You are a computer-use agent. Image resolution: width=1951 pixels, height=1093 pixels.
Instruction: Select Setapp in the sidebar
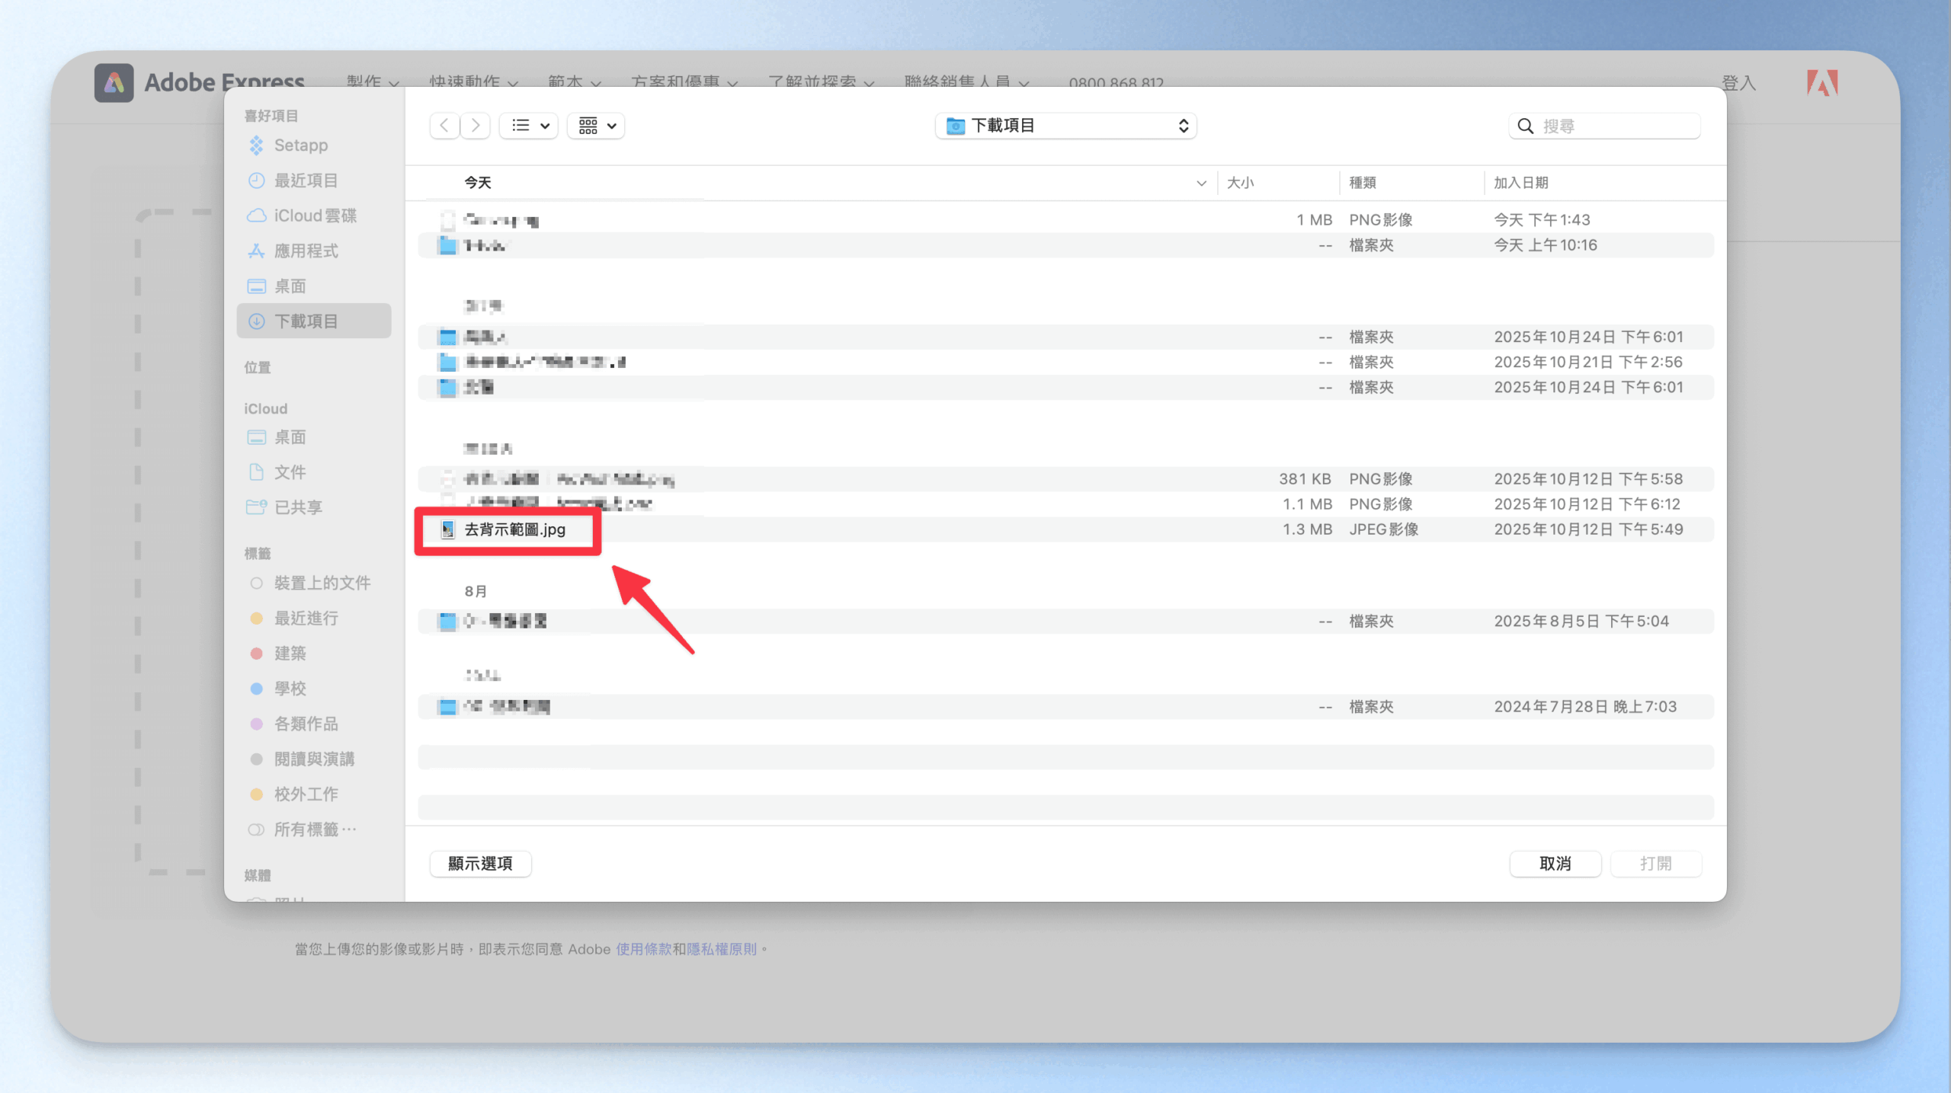tap(300, 145)
